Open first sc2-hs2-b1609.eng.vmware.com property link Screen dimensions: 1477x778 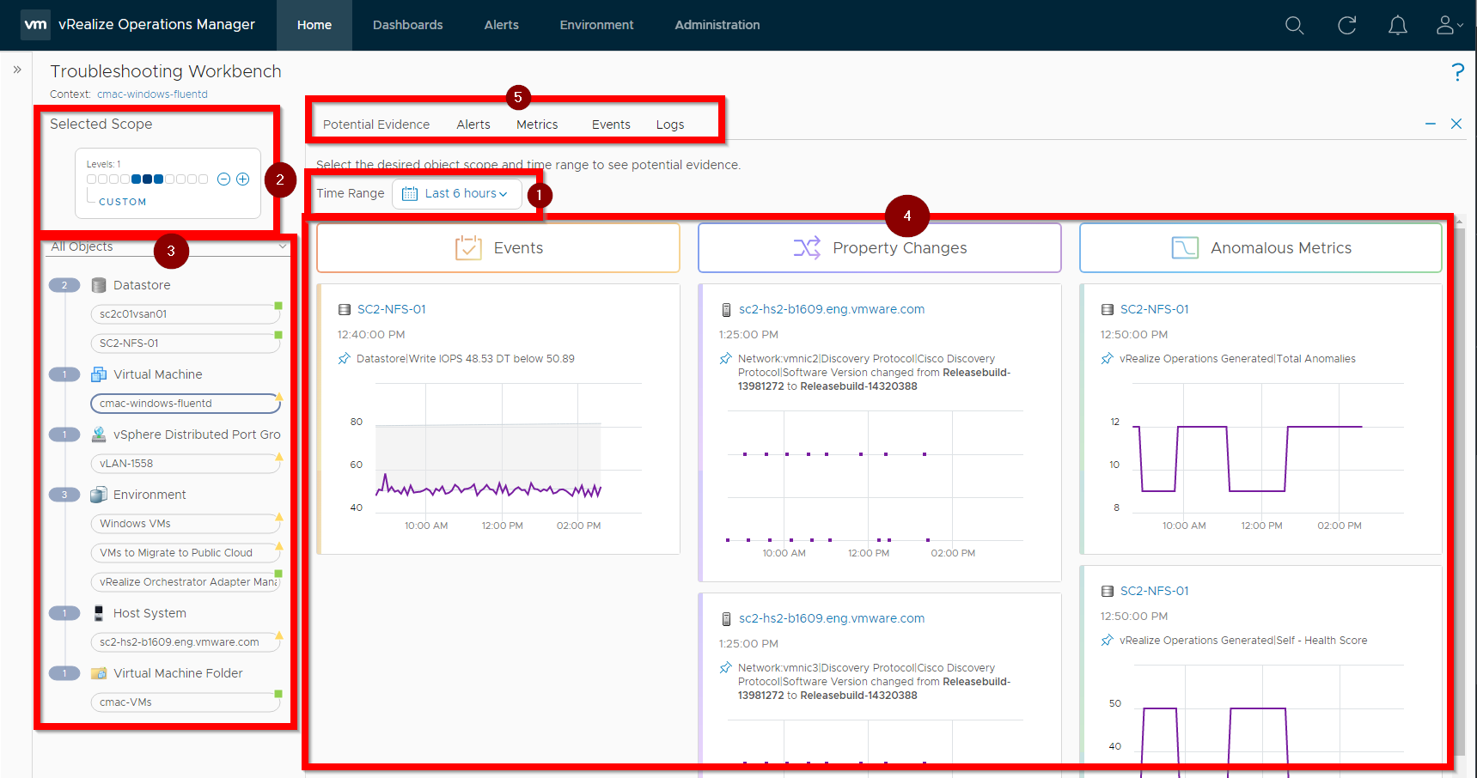coord(832,309)
